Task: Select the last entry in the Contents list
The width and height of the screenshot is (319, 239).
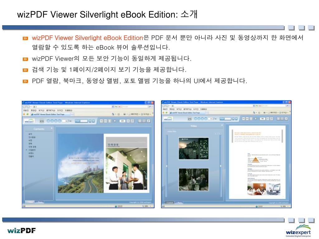Action: coord(31,157)
